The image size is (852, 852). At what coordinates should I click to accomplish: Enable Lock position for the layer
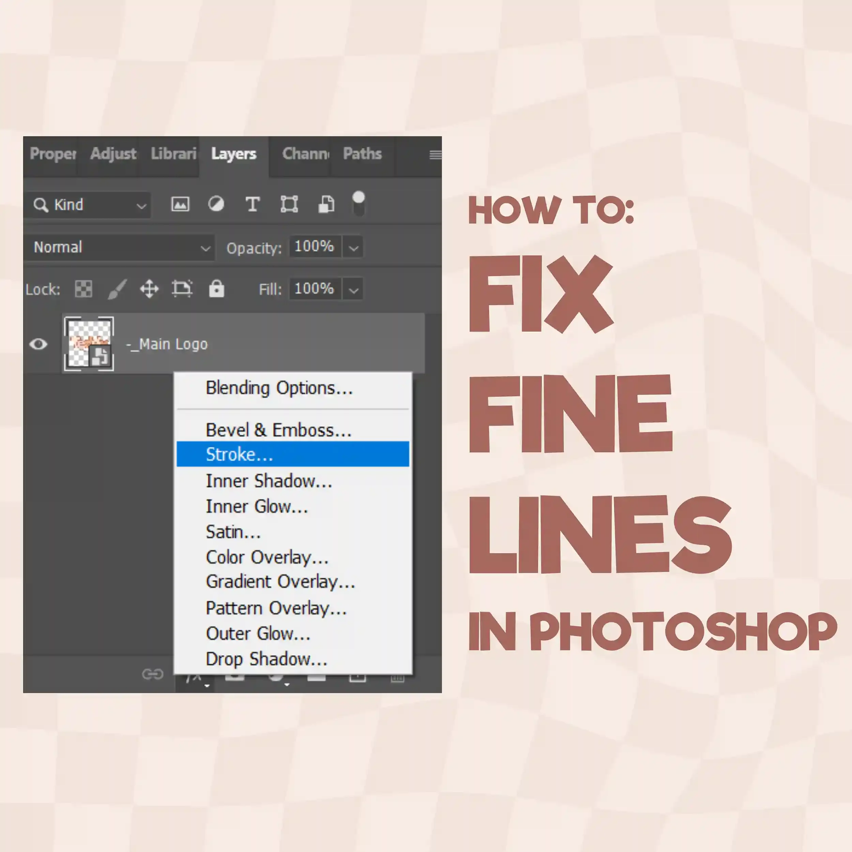click(150, 289)
